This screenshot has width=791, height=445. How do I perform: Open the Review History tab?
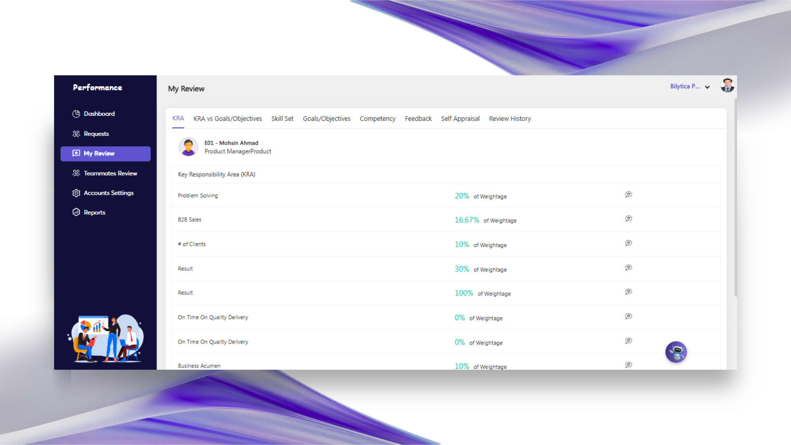[510, 119]
